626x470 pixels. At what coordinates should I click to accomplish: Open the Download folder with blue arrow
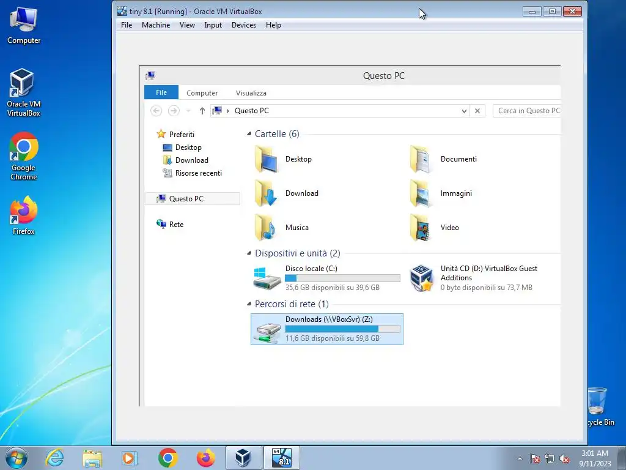[x=267, y=193]
